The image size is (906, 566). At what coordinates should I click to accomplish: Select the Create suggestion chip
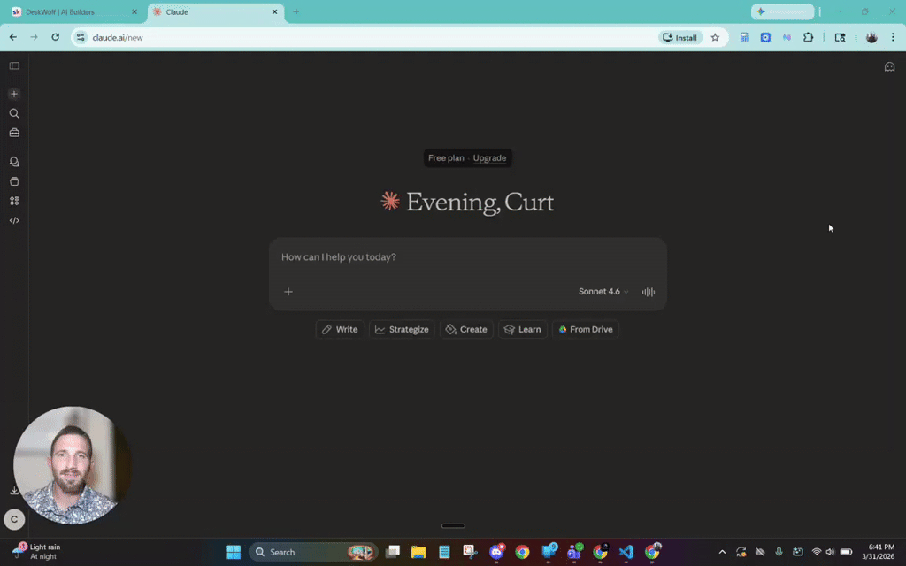point(466,329)
